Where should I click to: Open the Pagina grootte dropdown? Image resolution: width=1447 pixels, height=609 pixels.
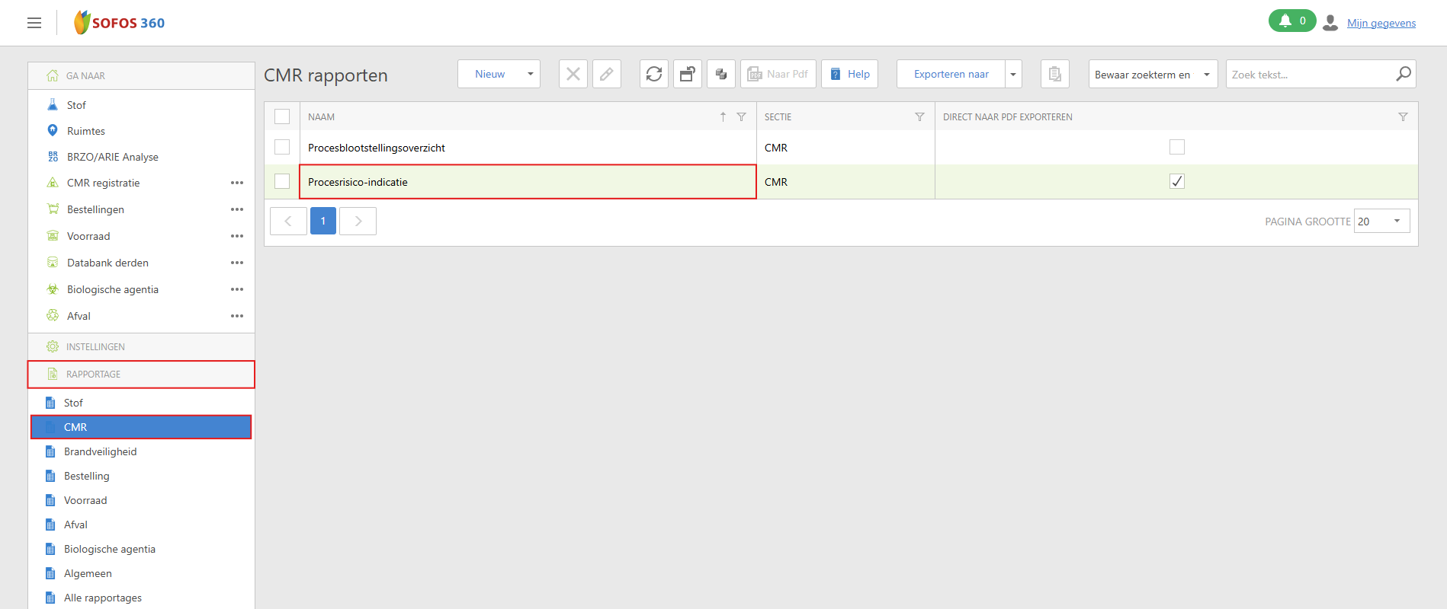[x=1381, y=221]
